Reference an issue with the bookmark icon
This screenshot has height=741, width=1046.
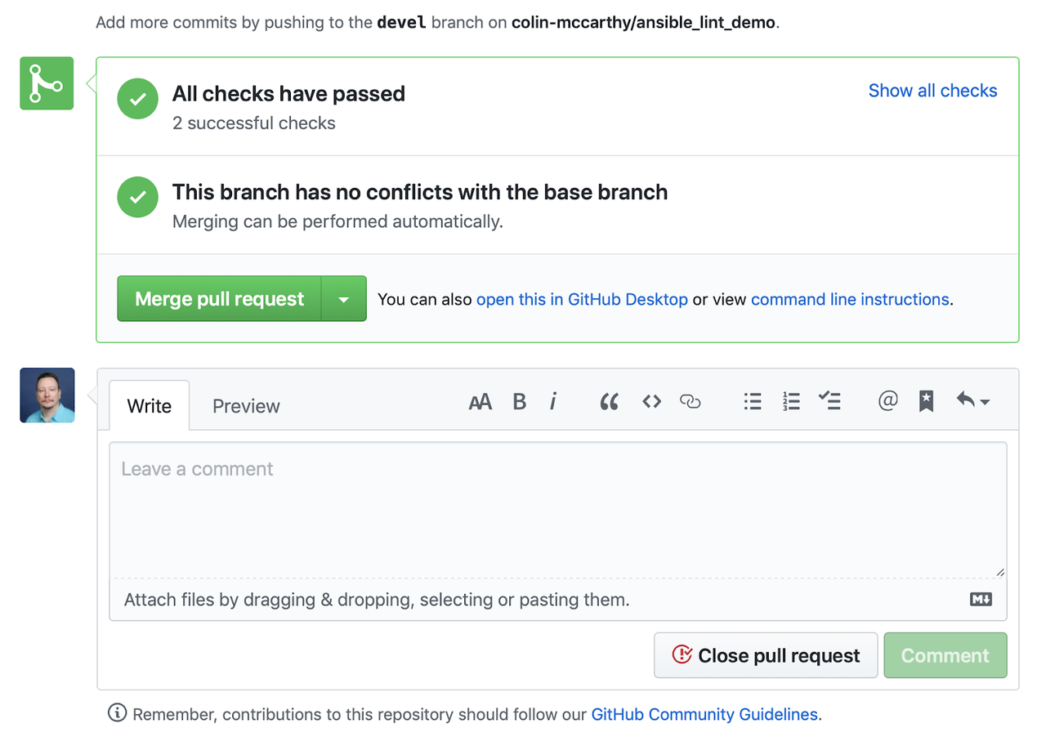click(926, 401)
